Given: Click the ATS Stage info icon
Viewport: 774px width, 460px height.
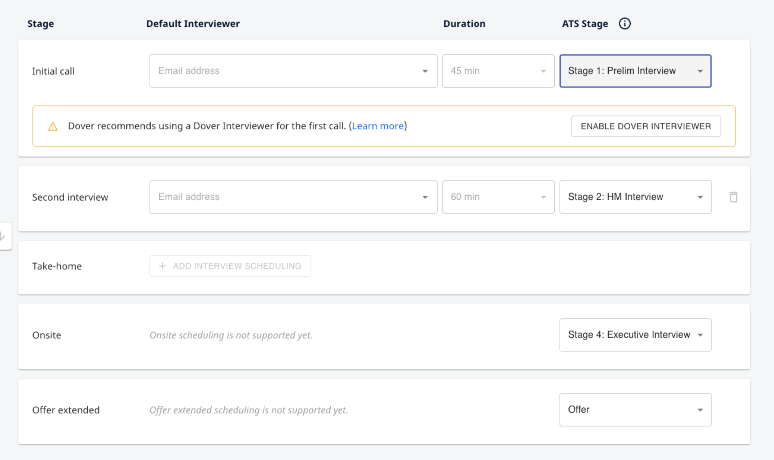Looking at the screenshot, I should [x=624, y=24].
